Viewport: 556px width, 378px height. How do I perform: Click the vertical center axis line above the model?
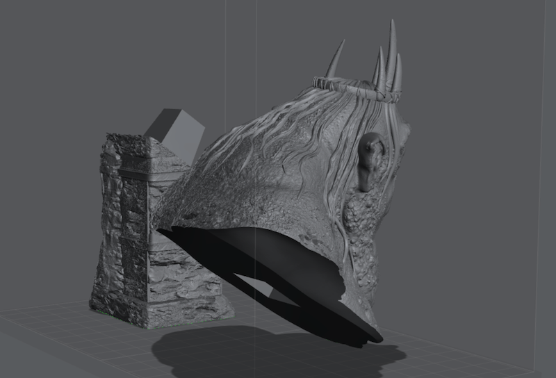coord(256,42)
